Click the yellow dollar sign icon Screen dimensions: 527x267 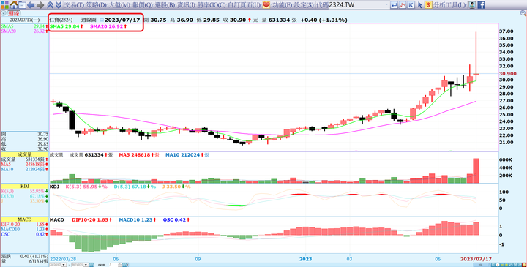(x=428, y=4)
